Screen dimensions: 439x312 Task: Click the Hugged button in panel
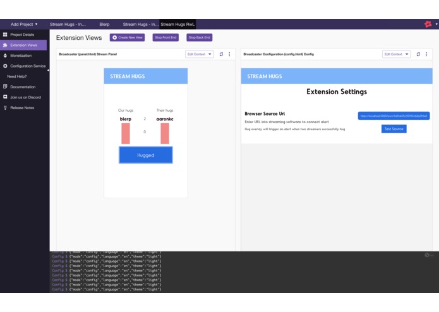pos(145,155)
